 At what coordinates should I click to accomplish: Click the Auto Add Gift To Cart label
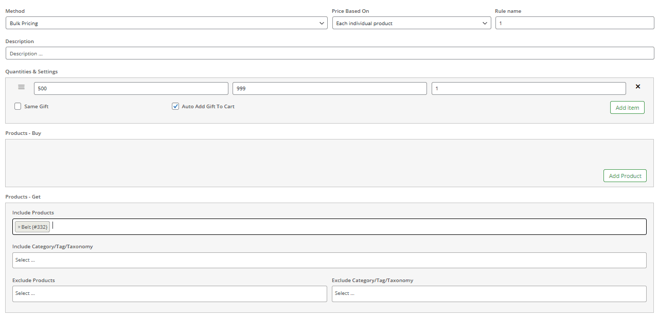click(208, 107)
